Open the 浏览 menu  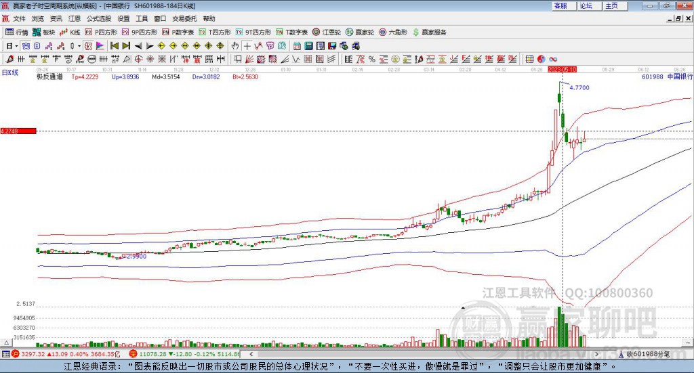tap(38, 18)
